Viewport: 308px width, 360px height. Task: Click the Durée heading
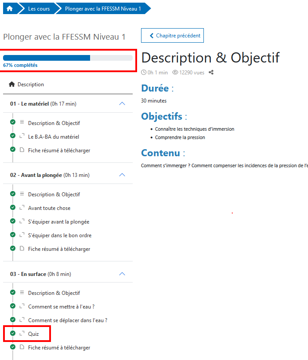click(157, 88)
